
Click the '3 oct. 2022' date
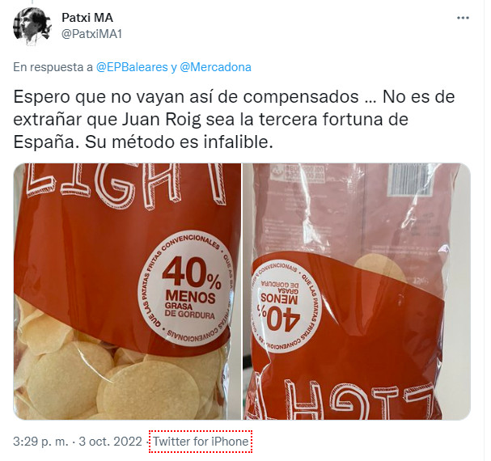(x=111, y=442)
